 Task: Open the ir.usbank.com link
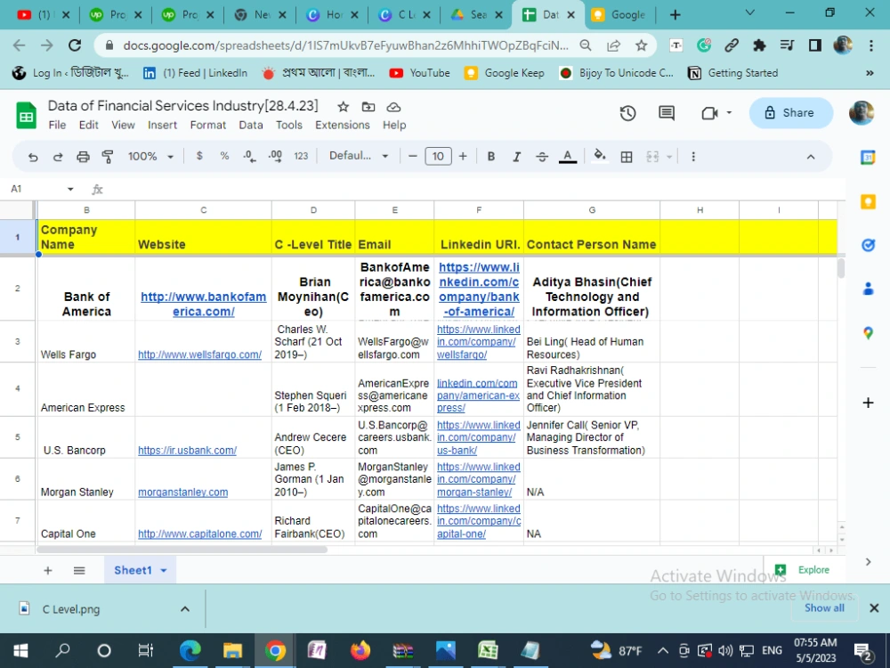(x=187, y=451)
